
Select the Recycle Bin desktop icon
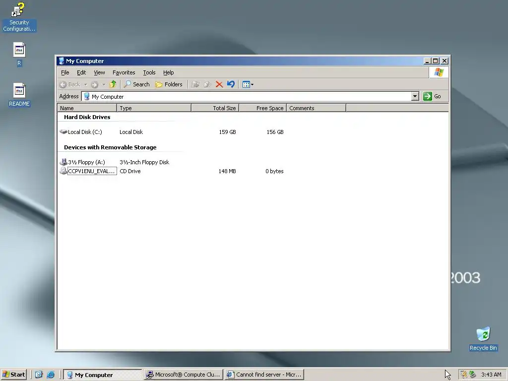(483, 339)
